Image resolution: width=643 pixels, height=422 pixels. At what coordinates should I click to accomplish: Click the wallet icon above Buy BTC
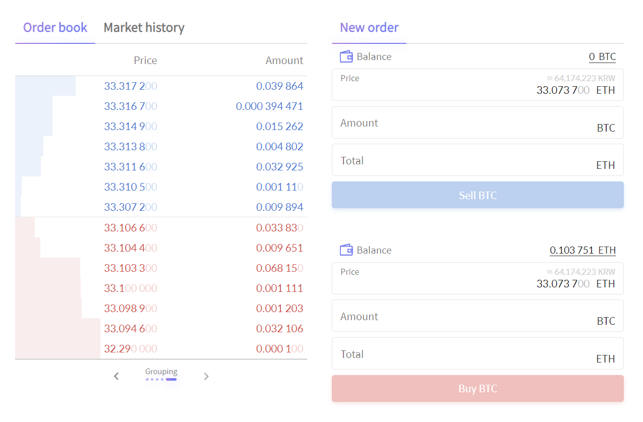pos(346,250)
